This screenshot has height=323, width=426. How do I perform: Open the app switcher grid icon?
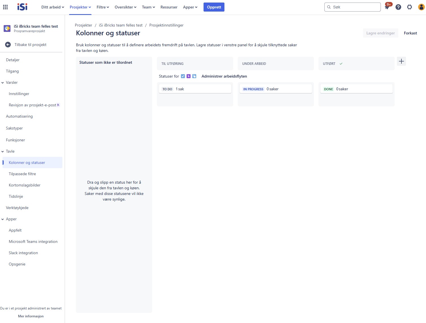pyautogui.click(x=5, y=7)
